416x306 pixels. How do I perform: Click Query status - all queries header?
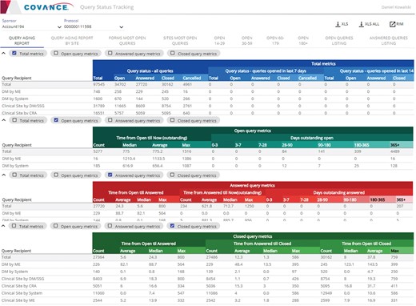coord(150,70)
